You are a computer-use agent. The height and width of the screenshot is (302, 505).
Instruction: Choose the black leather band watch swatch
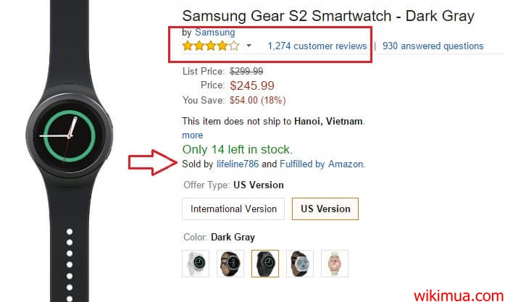pyautogui.click(x=230, y=264)
